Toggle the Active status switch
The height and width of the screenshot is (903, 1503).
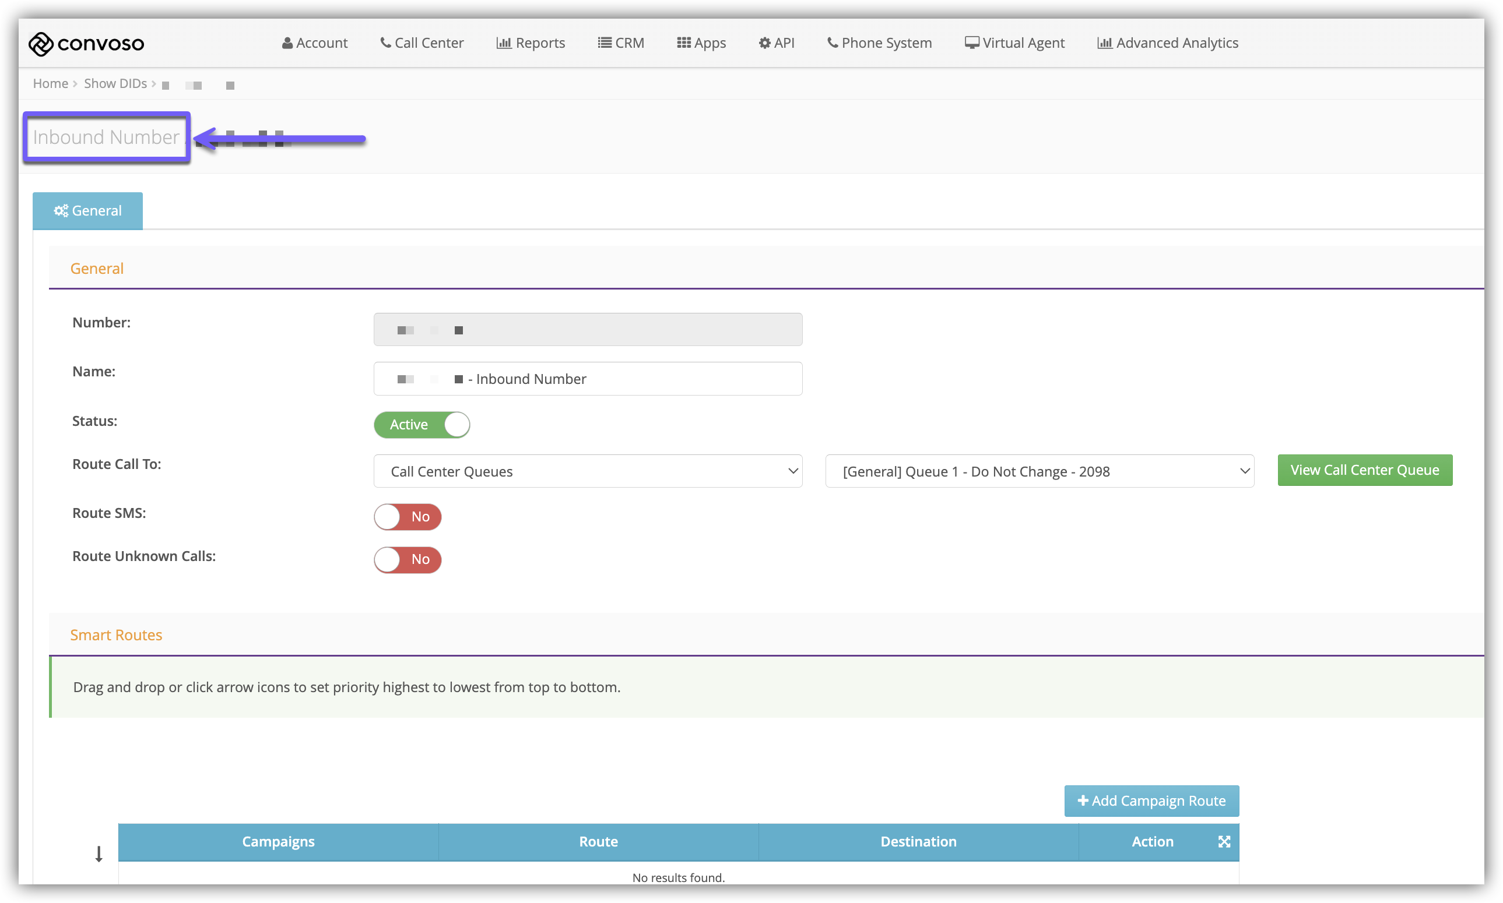coord(422,425)
